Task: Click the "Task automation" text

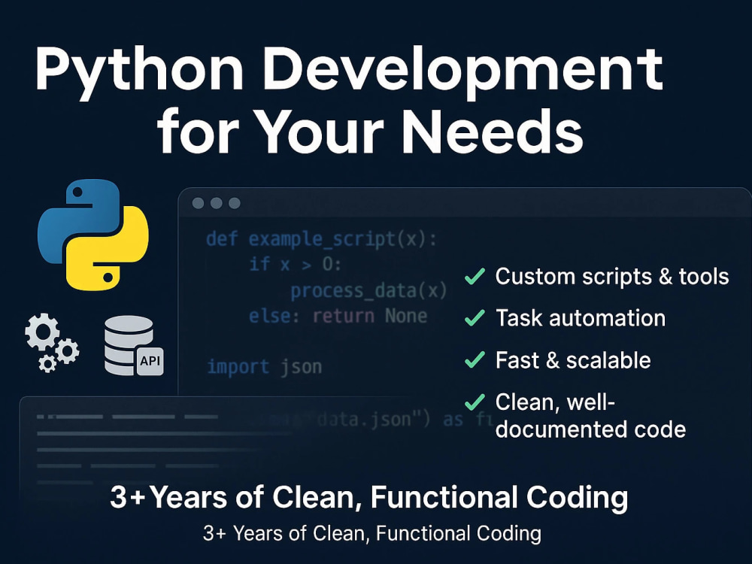Action: (x=581, y=318)
